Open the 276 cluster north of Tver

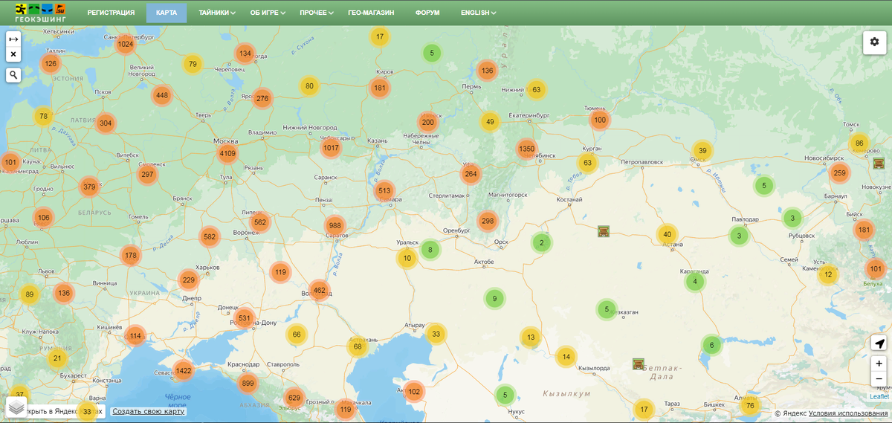coord(262,98)
